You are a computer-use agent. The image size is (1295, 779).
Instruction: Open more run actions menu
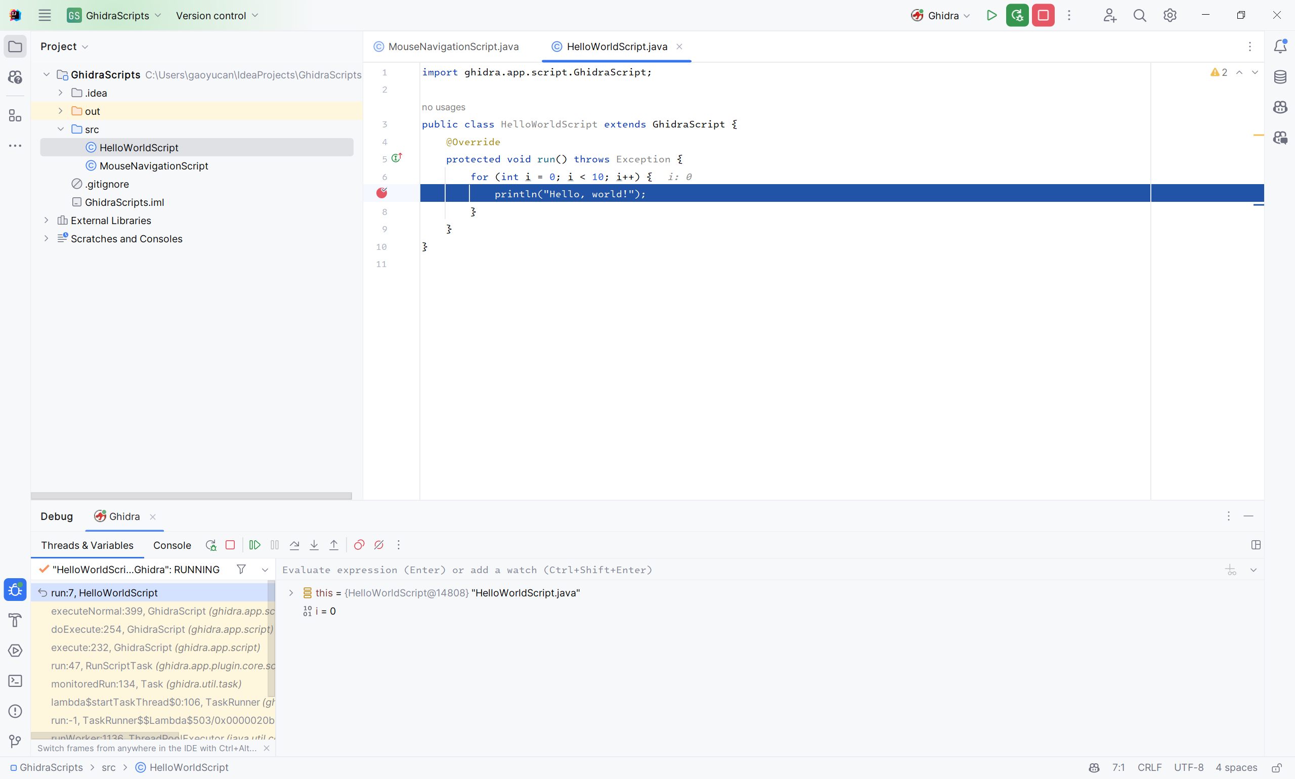[x=1069, y=15]
